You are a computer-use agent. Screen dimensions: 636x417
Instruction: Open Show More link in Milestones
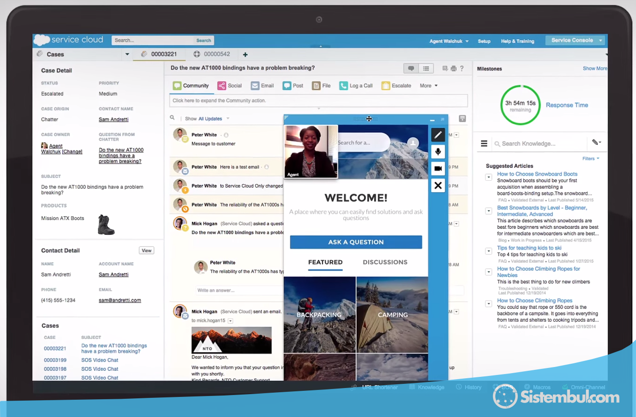(x=595, y=69)
